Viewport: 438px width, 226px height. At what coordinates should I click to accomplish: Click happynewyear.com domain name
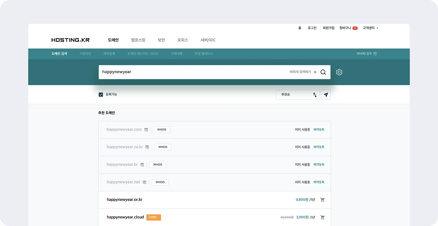tap(124, 130)
